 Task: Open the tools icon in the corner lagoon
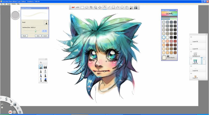6,99
